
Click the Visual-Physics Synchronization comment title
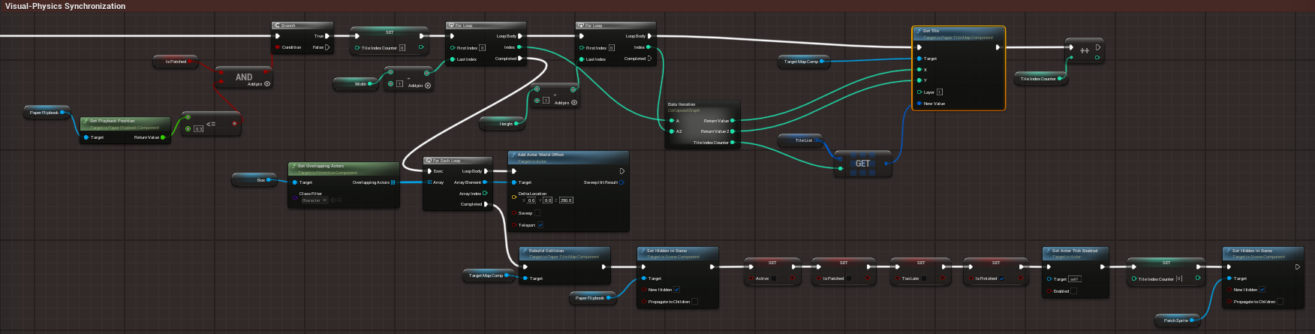[65, 6]
